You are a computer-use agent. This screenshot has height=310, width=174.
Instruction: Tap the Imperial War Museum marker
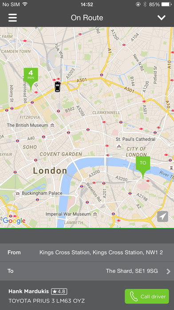95,214
